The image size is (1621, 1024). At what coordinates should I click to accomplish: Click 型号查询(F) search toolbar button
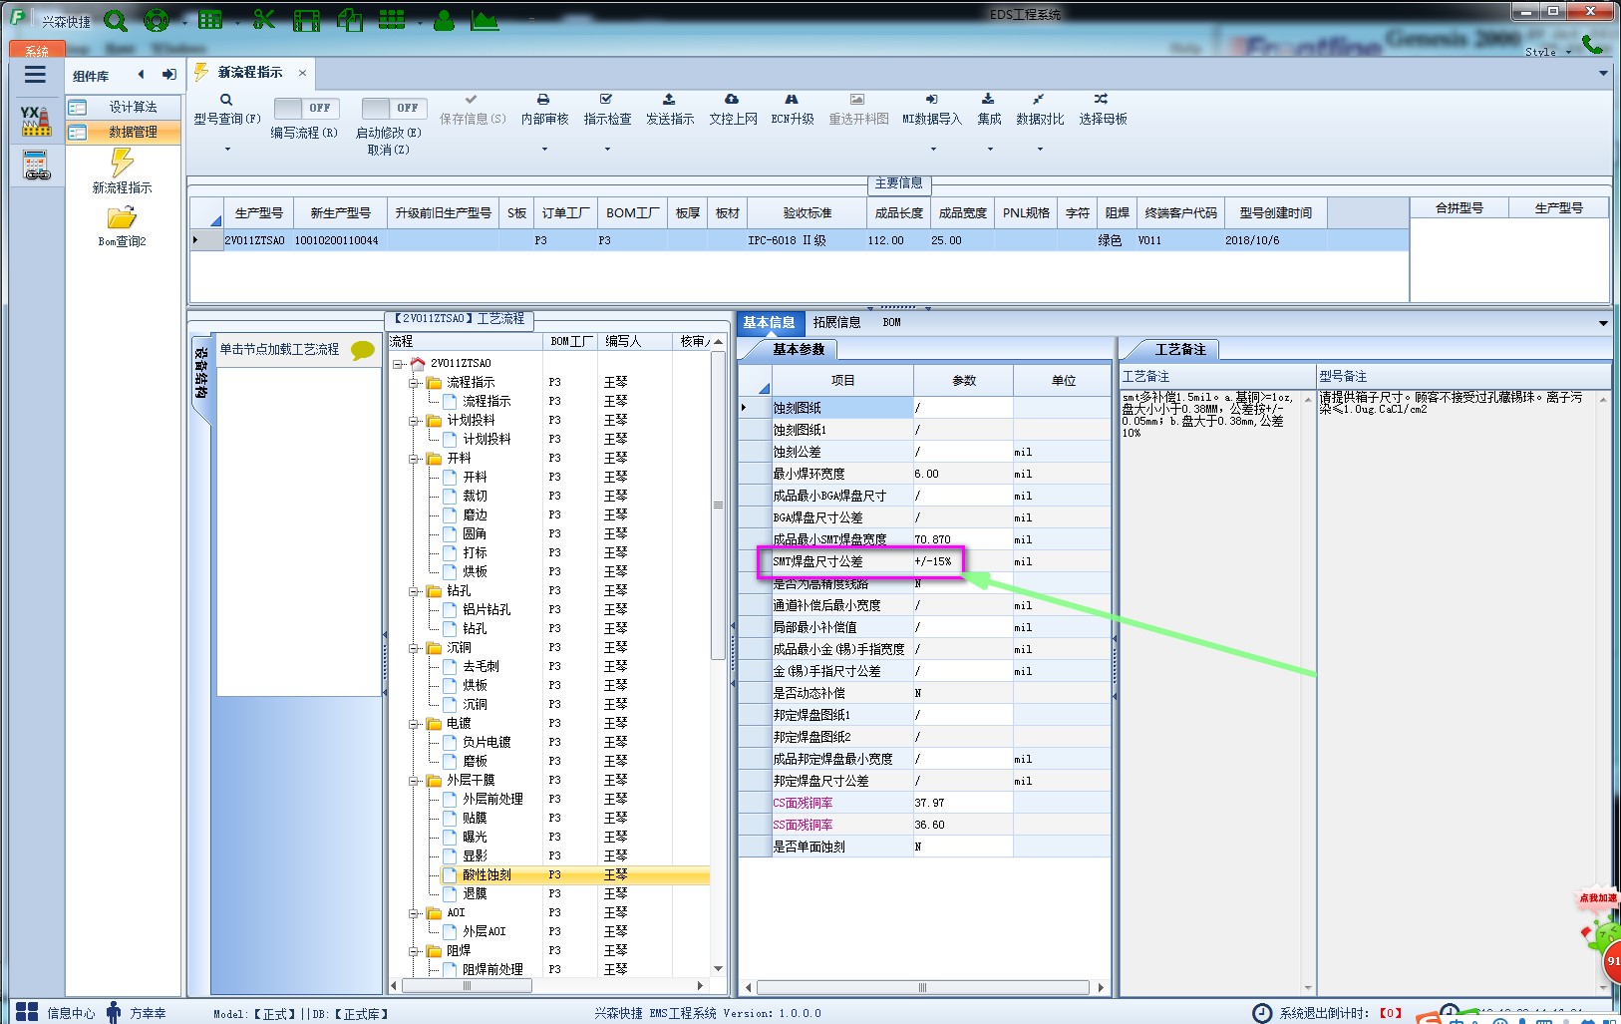227,110
